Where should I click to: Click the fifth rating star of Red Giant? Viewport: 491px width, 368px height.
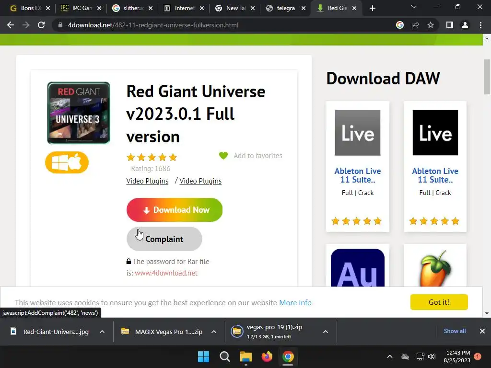pyautogui.click(x=173, y=157)
